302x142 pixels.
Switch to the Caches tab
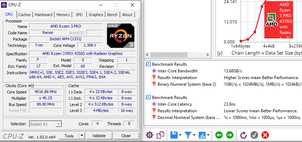pos(25,15)
